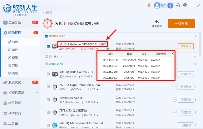
Task: Close the driver version list popup
Action: coord(173,53)
